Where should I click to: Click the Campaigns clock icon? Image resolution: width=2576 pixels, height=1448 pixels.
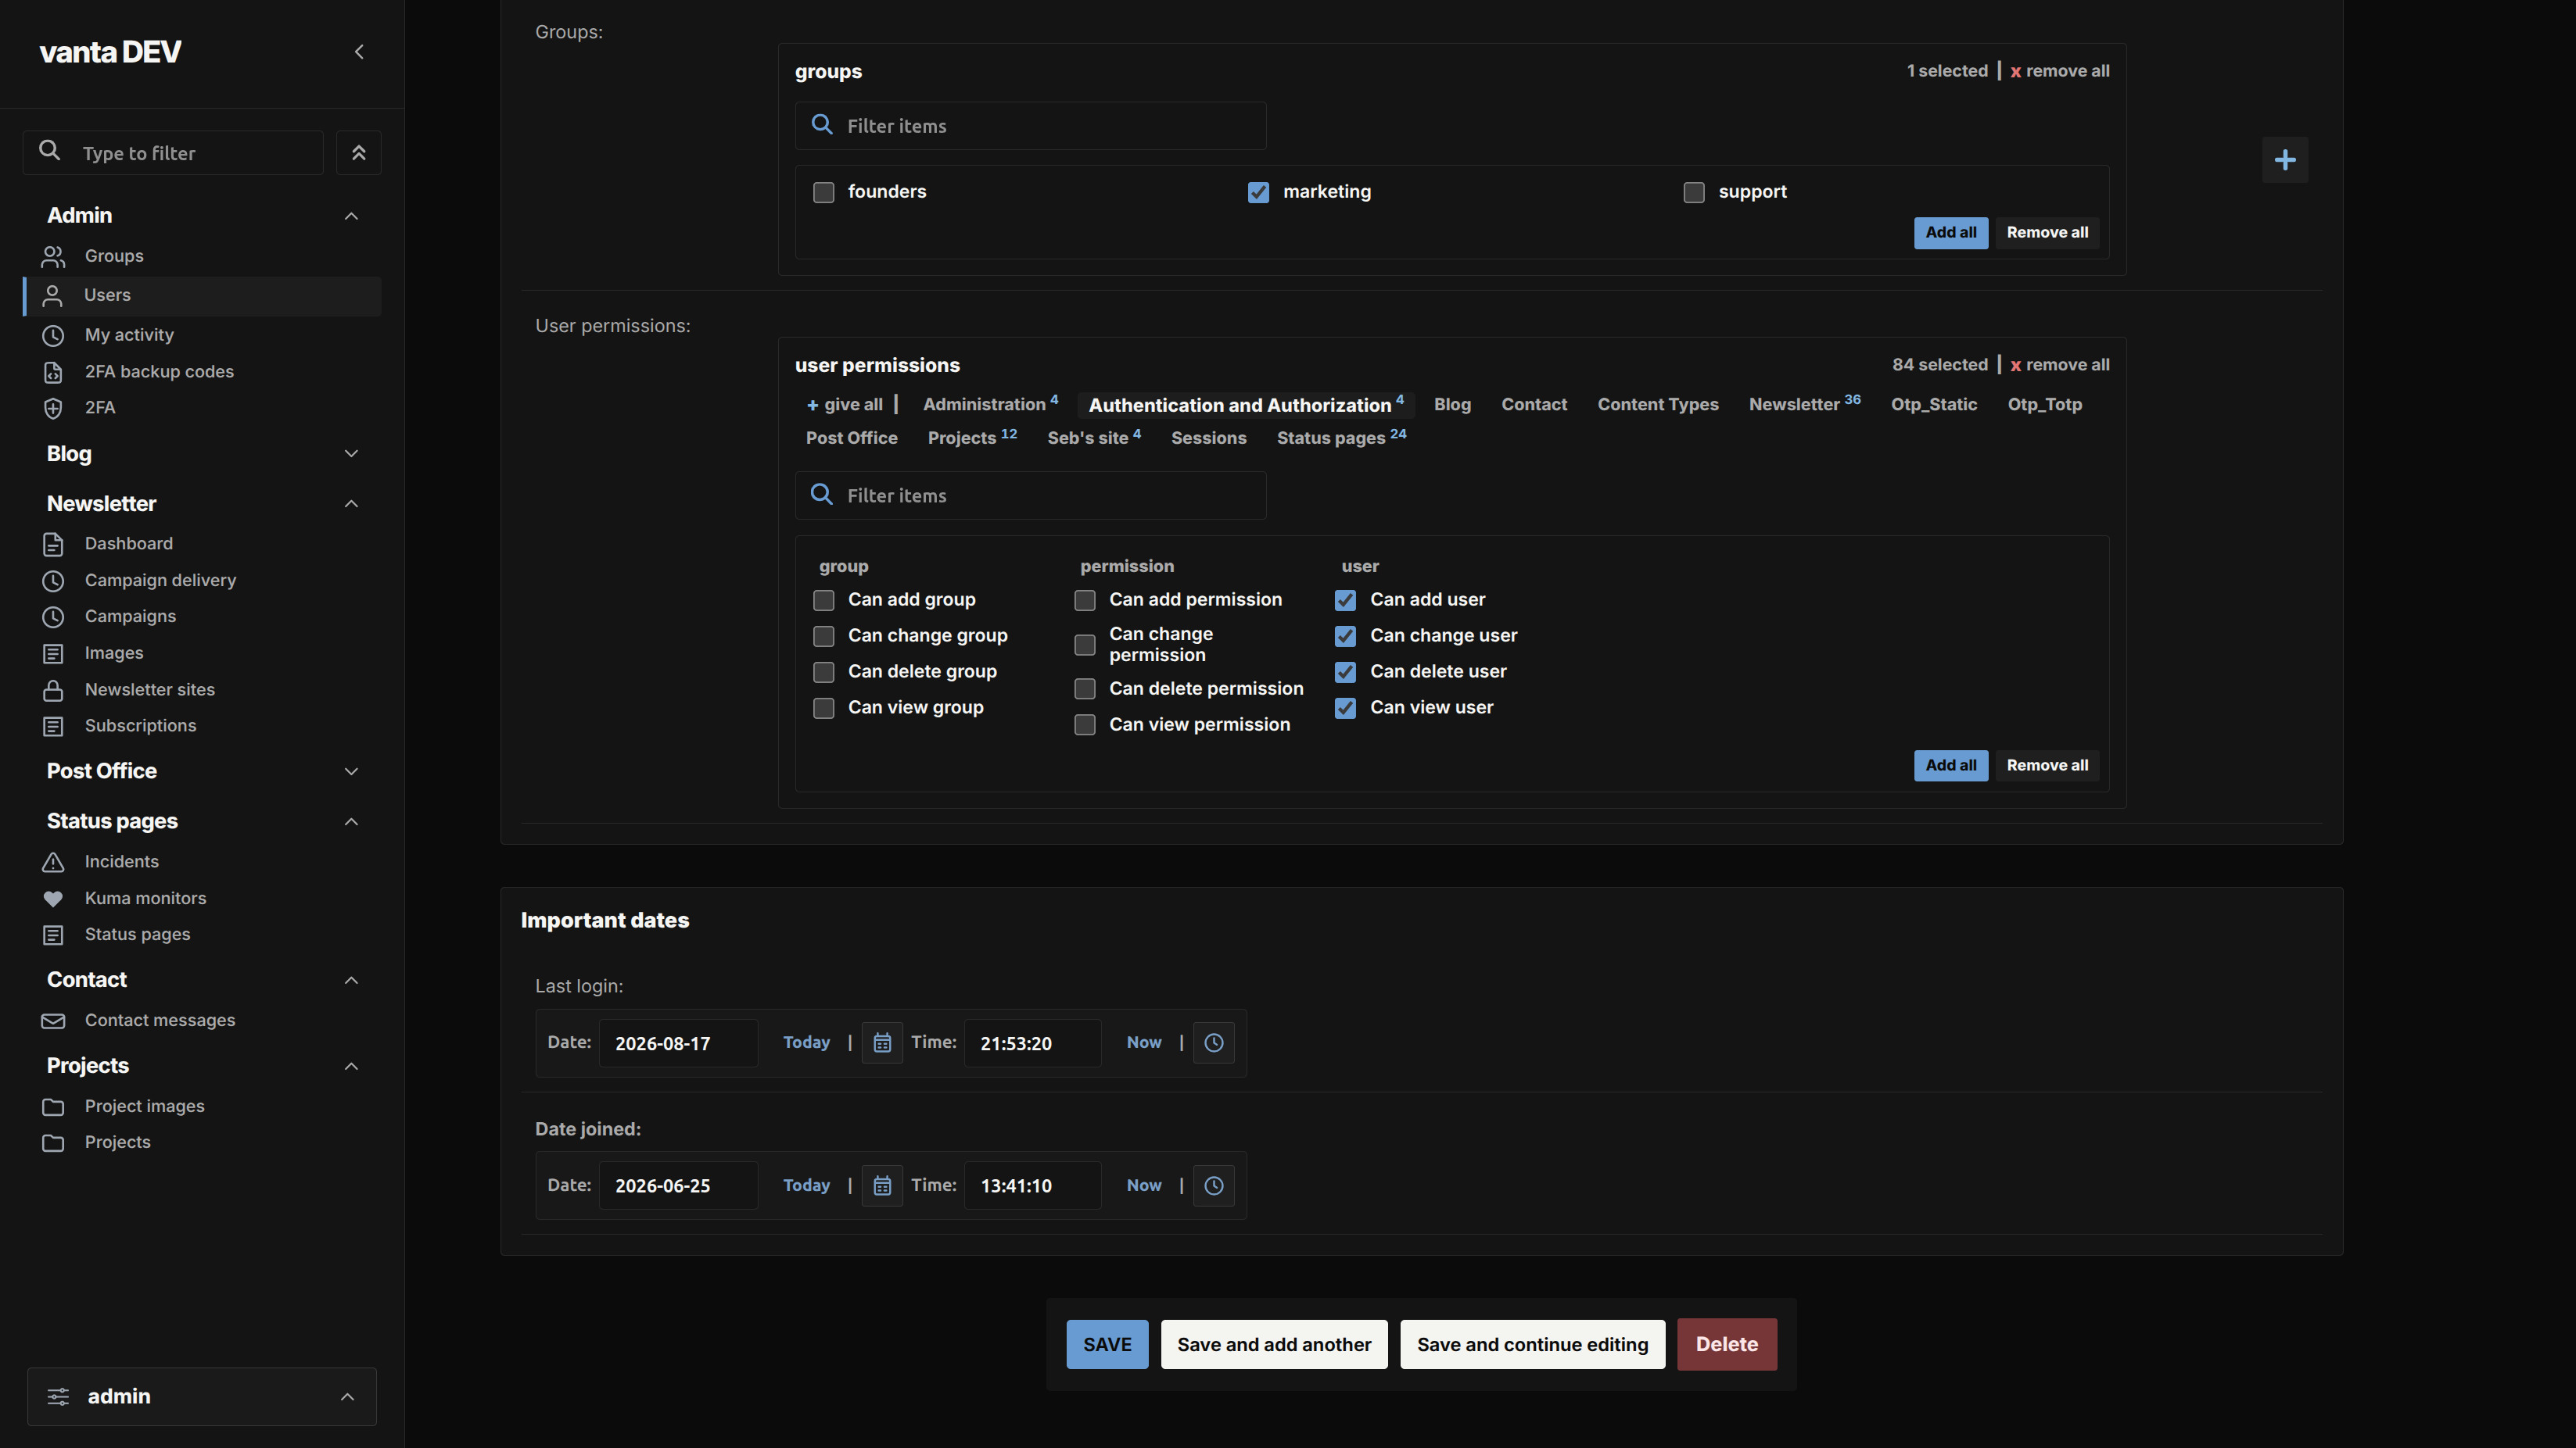point(53,617)
